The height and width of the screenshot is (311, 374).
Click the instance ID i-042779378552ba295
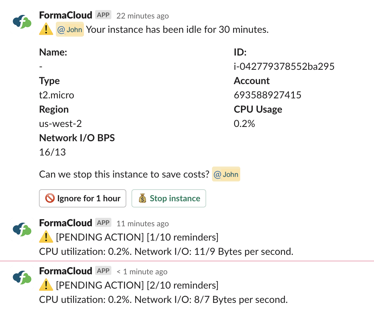point(284,67)
